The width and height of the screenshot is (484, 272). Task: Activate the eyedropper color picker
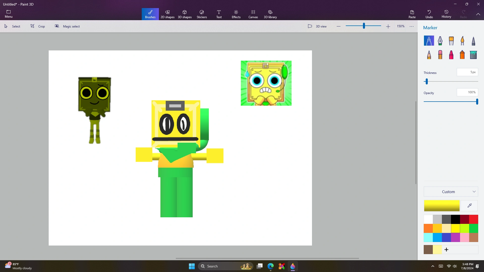(469, 206)
